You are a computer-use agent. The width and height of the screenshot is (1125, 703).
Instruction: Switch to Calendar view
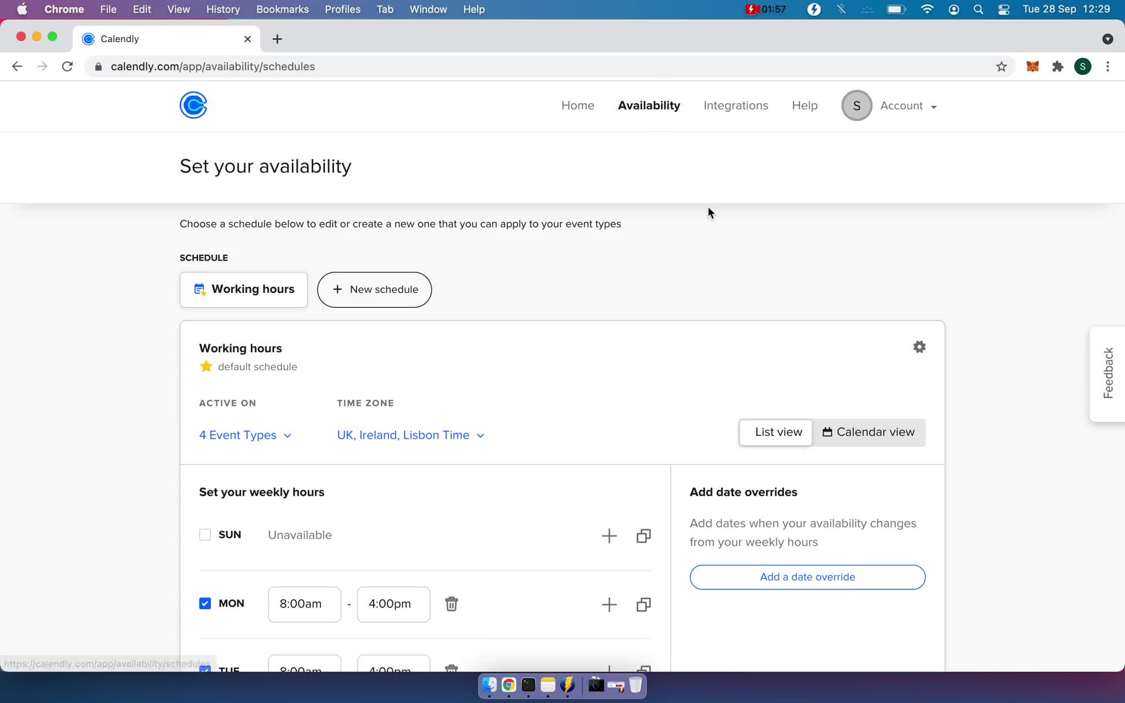[x=868, y=432]
